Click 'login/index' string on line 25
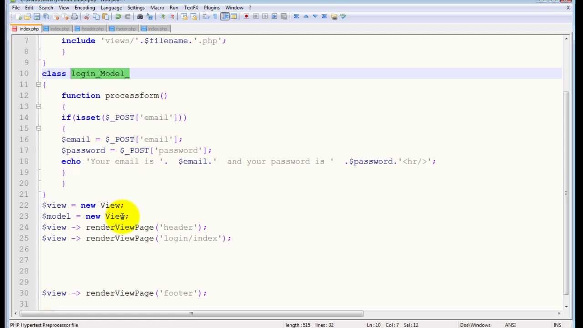Image resolution: width=583 pixels, height=328 pixels. (x=190, y=238)
